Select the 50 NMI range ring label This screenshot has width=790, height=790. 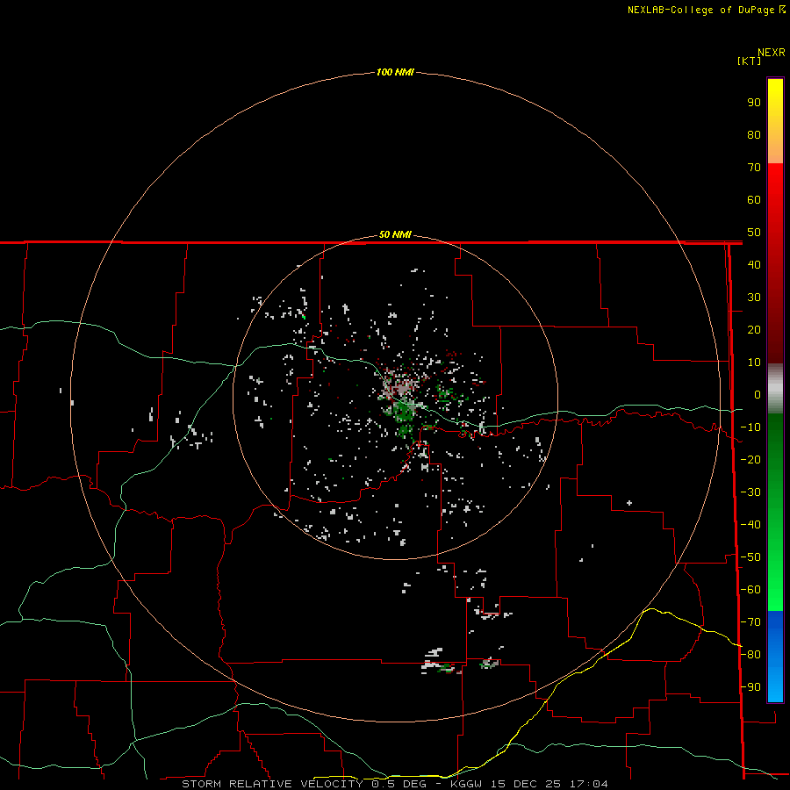point(395,234)
